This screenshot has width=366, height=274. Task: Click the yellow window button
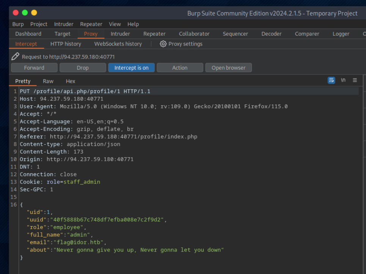34,13
